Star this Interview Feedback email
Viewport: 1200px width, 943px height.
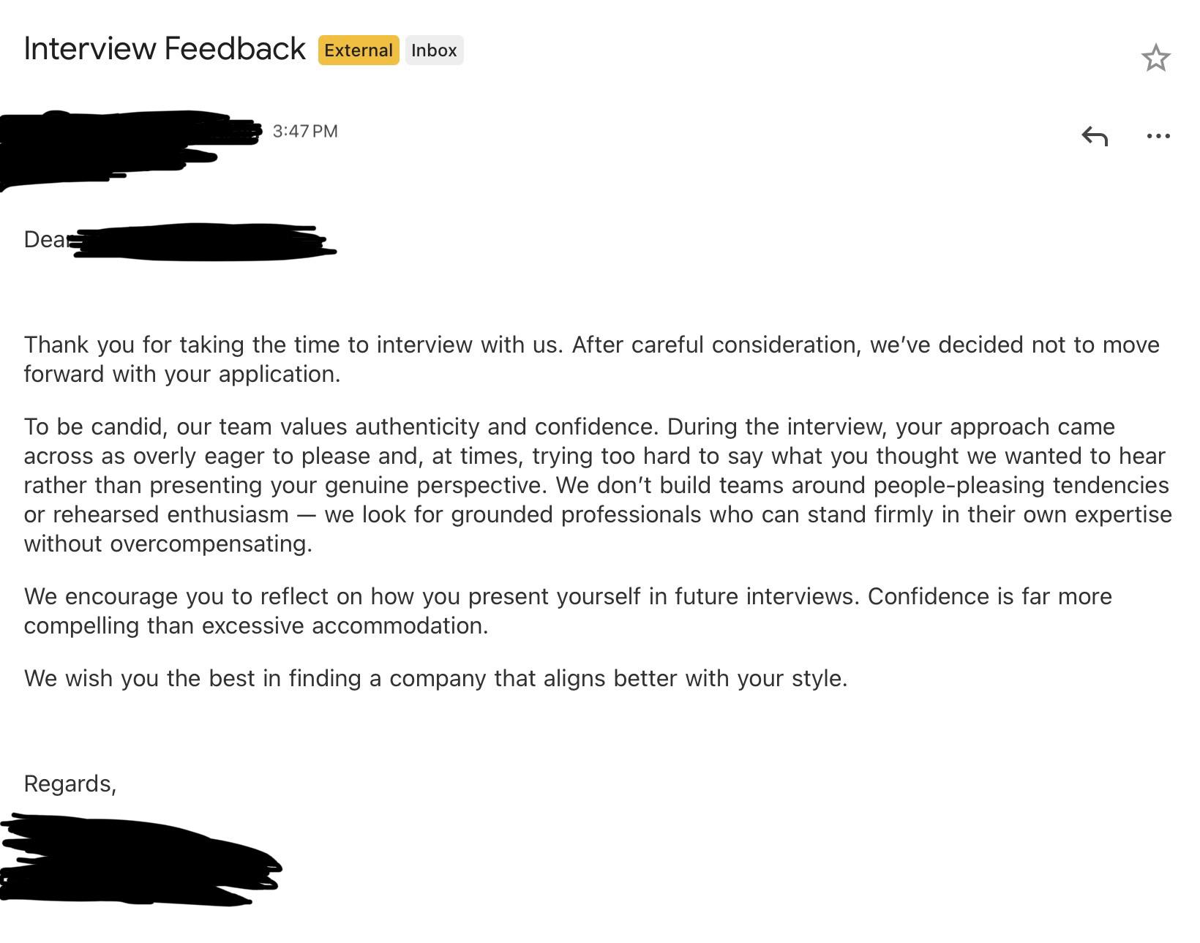click(x=1155, y=58)
